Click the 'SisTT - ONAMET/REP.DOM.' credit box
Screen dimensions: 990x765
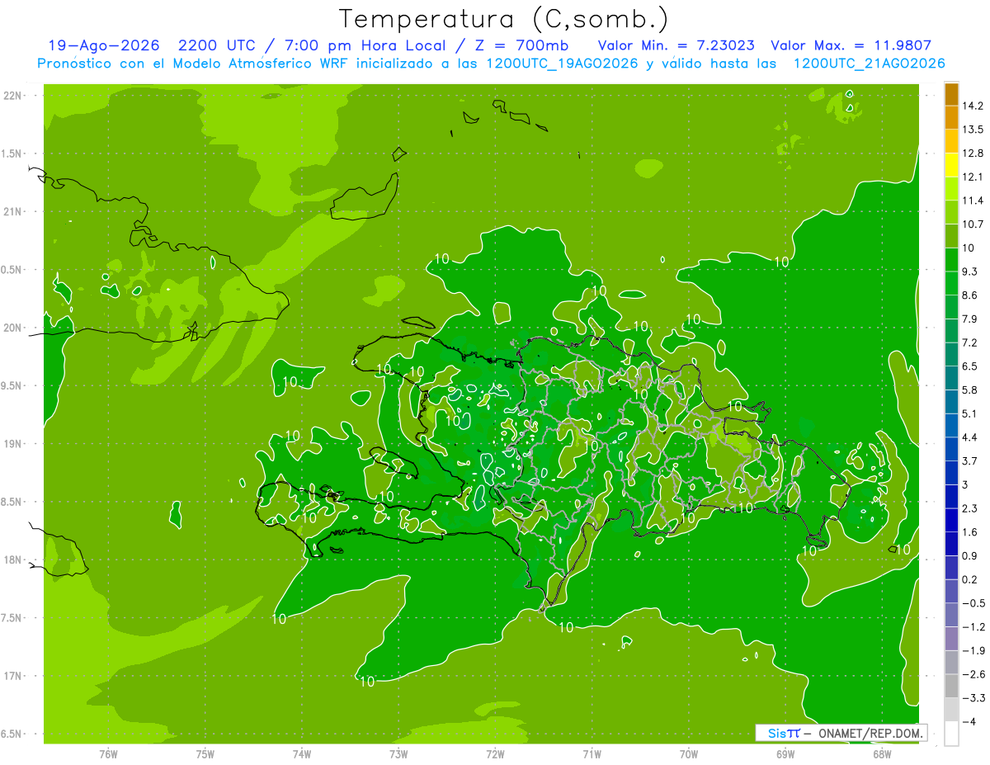coord(841,733)
